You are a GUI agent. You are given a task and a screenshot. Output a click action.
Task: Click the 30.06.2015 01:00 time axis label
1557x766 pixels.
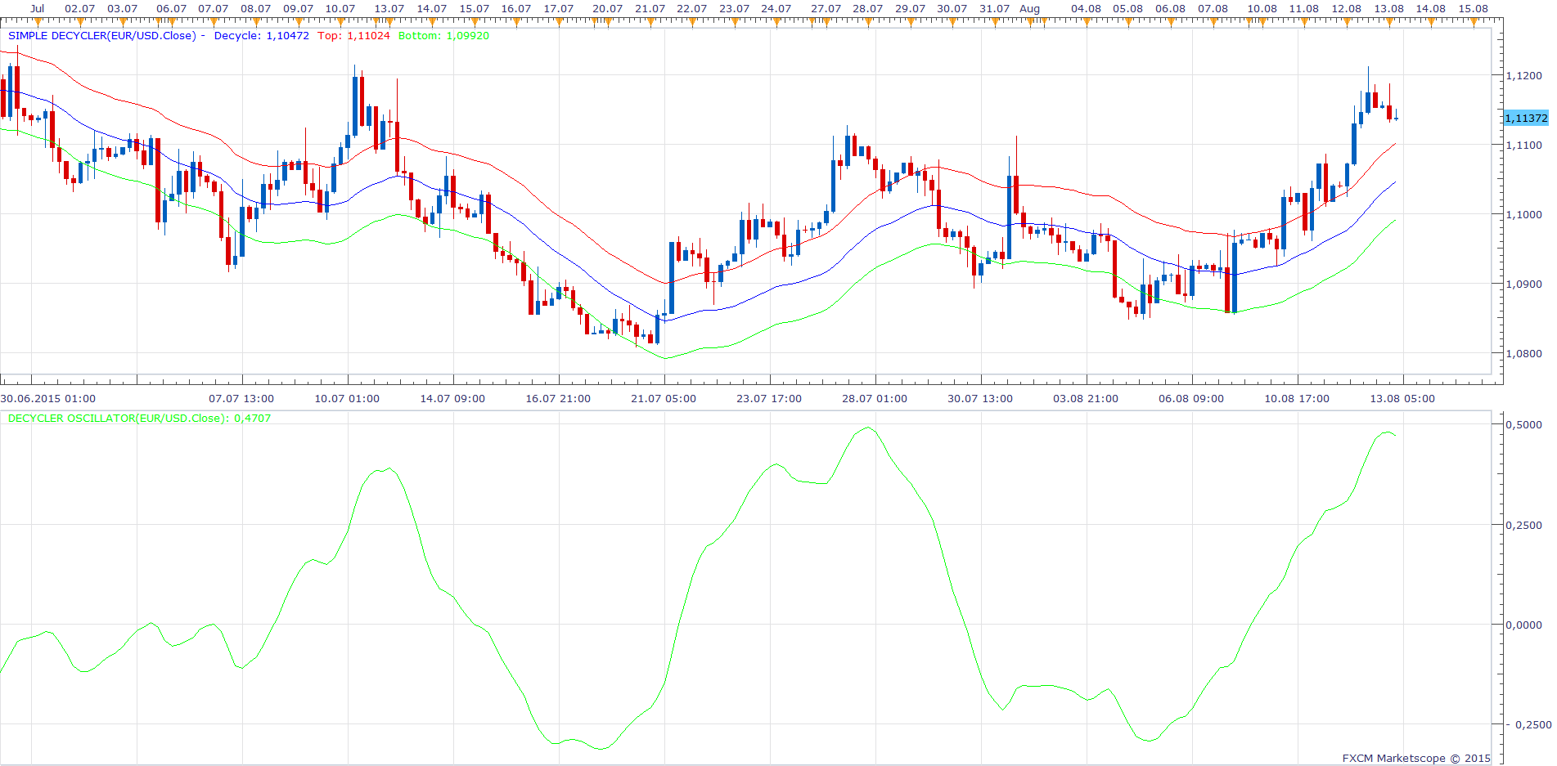coord(48,399)
